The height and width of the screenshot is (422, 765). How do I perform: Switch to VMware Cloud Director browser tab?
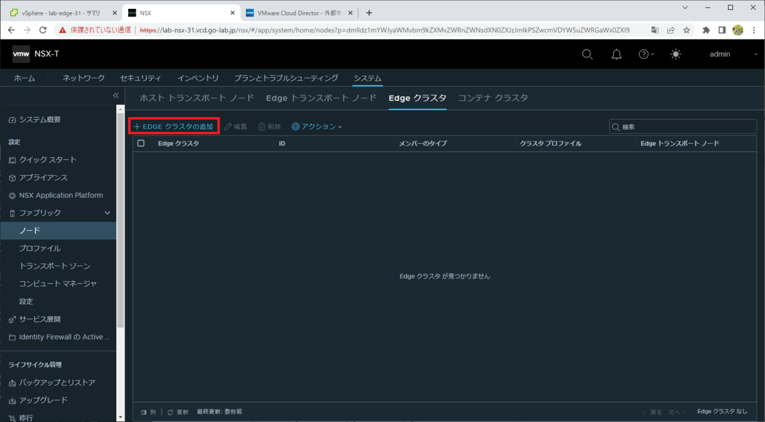click(301, 13)
